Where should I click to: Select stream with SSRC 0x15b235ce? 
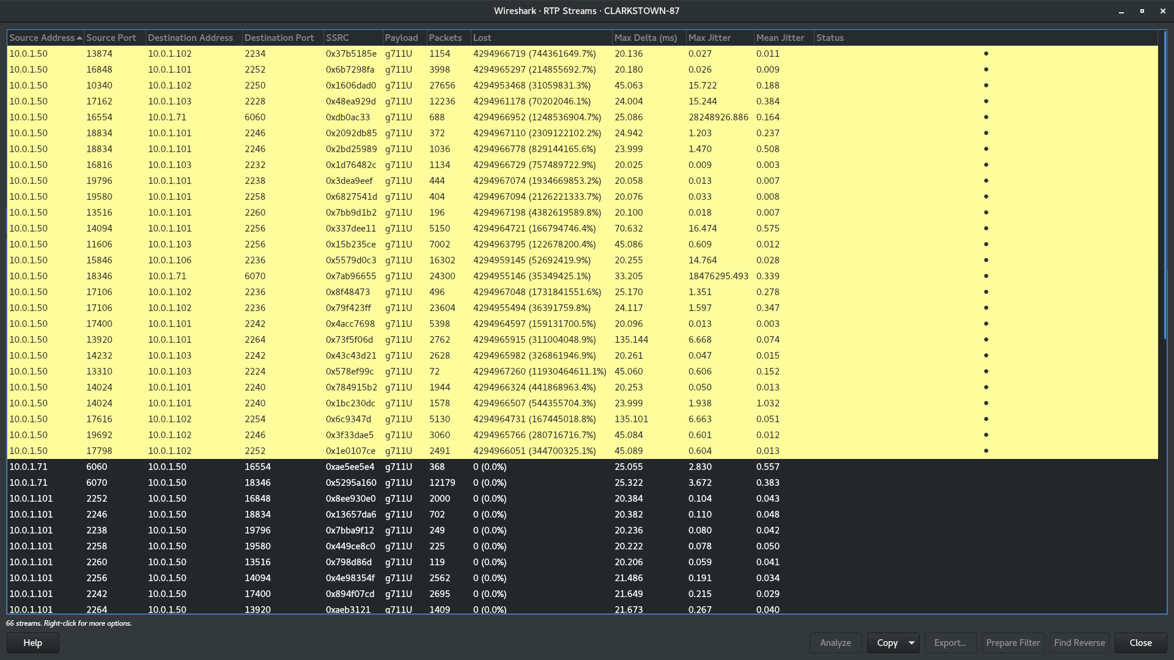[x=582, y=244]
